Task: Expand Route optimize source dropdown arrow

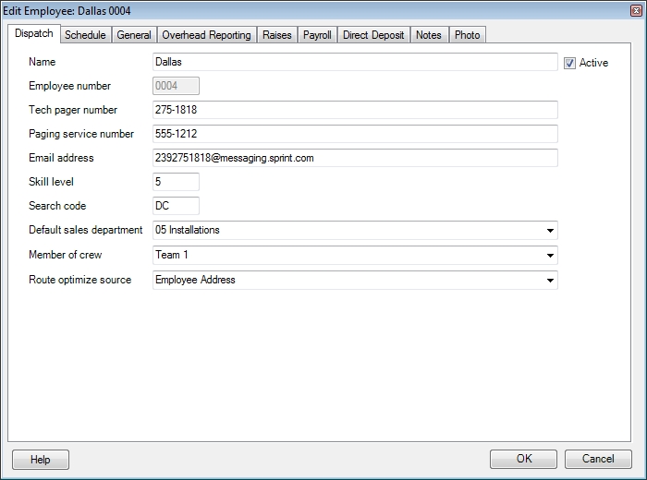Action: [x=550, y=281]
